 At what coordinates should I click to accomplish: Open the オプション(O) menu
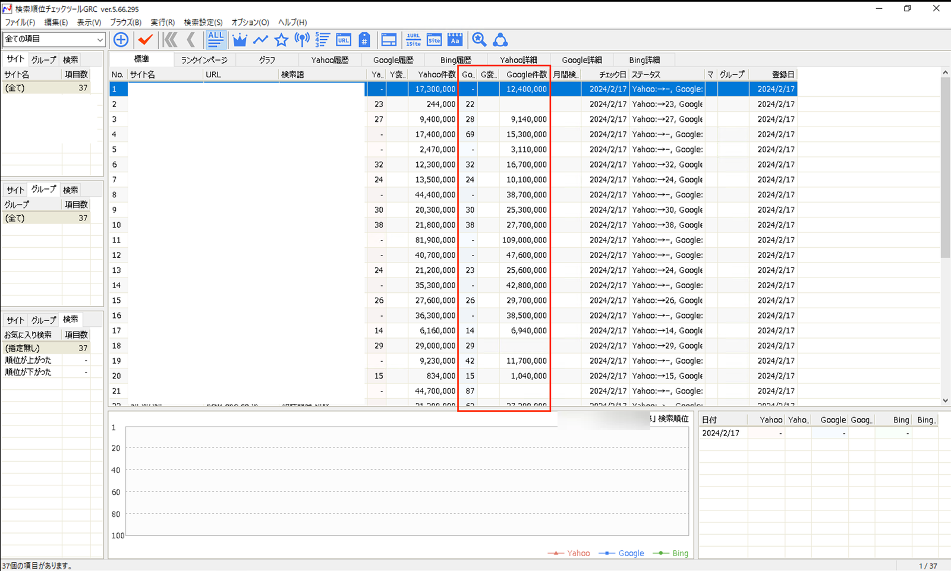pyautogui.click(x=250, y=22)
